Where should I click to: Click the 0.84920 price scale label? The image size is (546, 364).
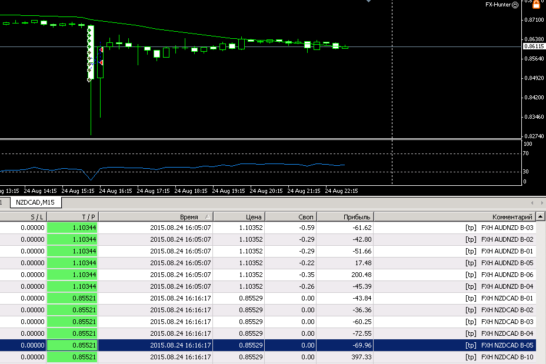534,78
